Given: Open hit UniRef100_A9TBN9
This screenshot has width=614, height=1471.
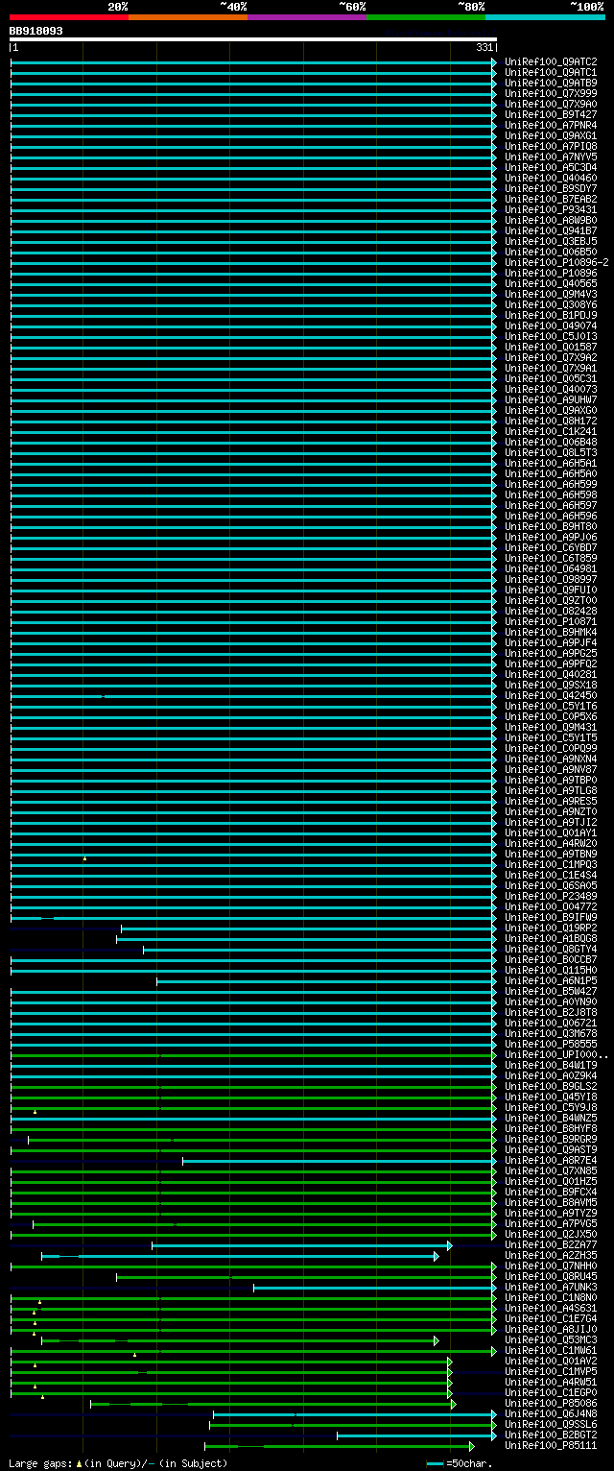Looking at the screenshot, I should (551, 855).
